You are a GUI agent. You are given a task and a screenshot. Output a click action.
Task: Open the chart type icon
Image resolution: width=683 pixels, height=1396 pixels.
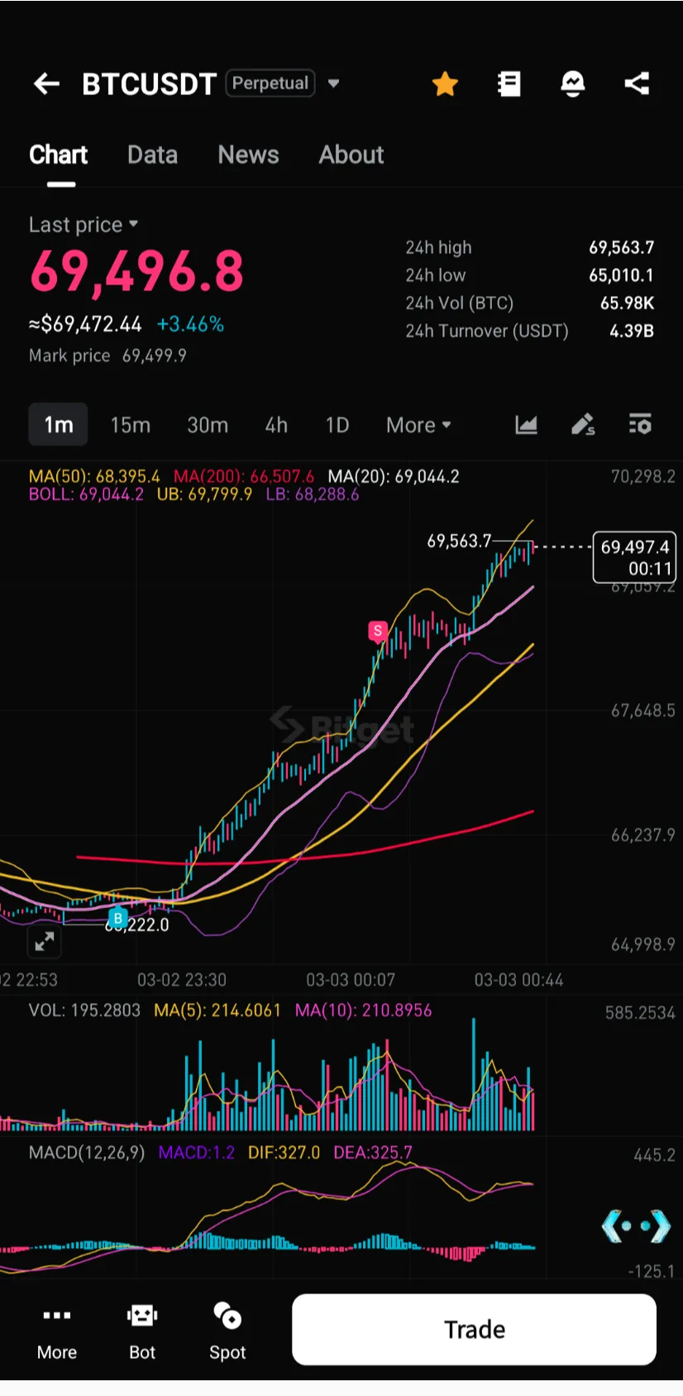[526, 425]
